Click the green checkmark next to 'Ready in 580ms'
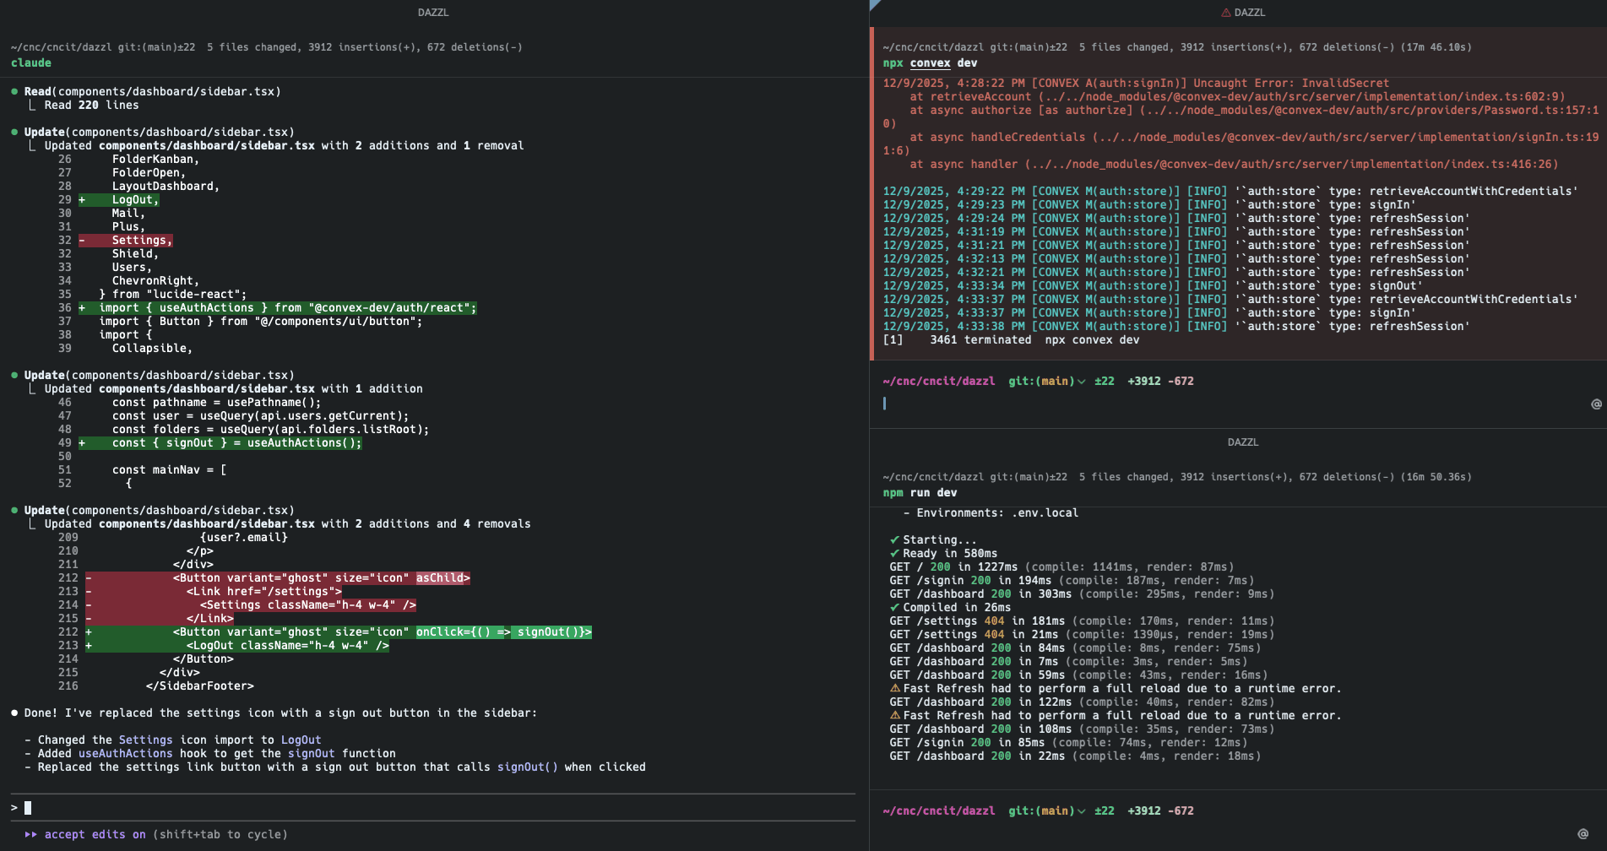This screenshot has width=1607, height=851. 894,554
